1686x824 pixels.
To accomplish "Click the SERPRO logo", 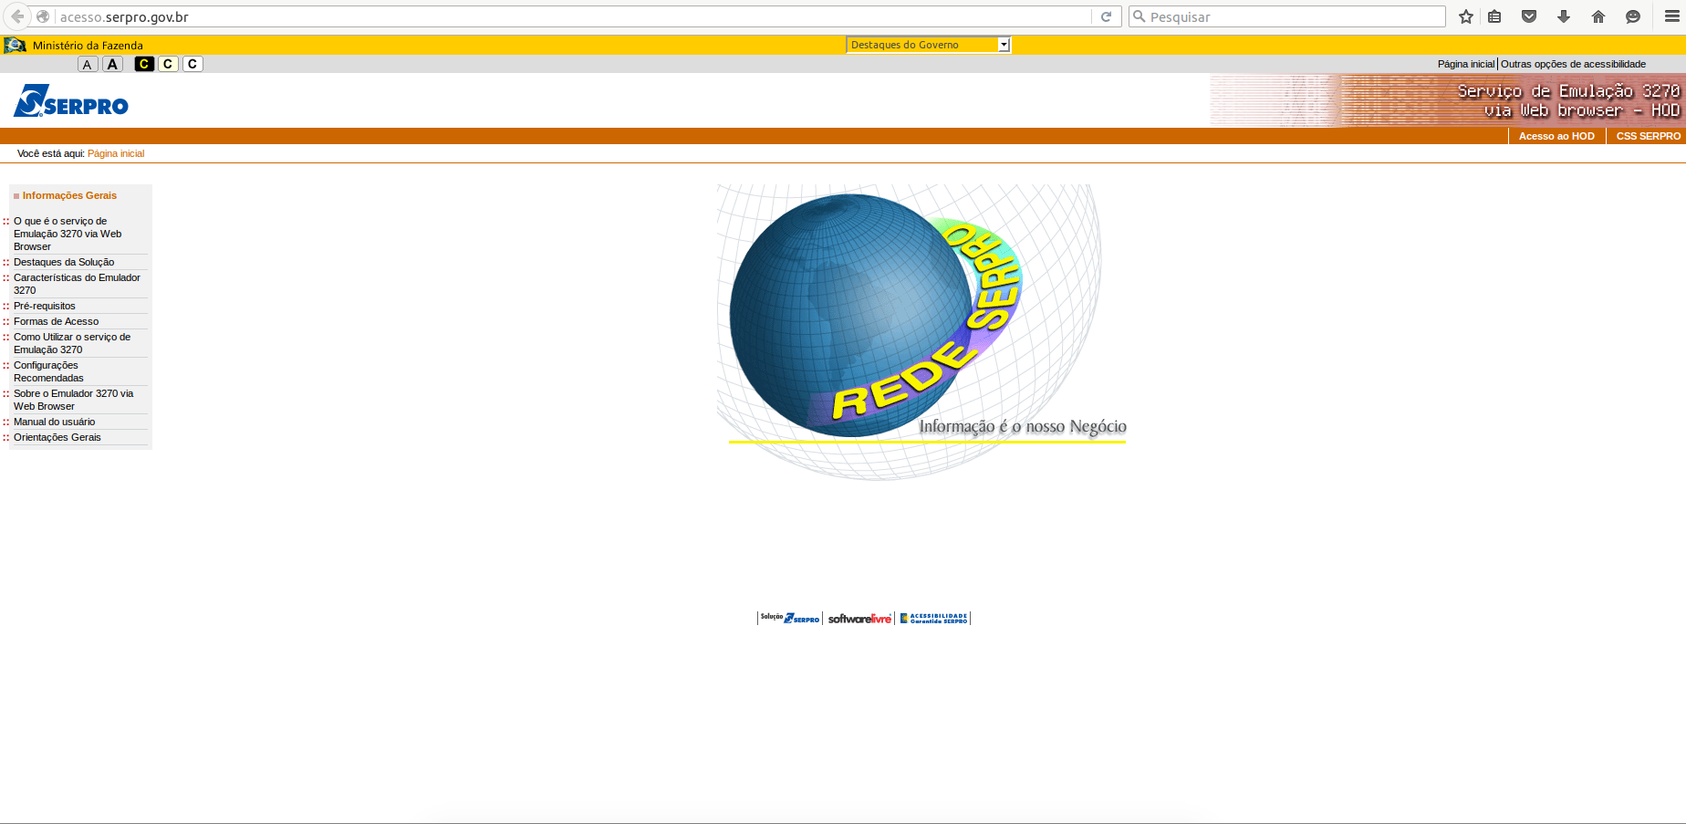I will click(x=71, y=100).
